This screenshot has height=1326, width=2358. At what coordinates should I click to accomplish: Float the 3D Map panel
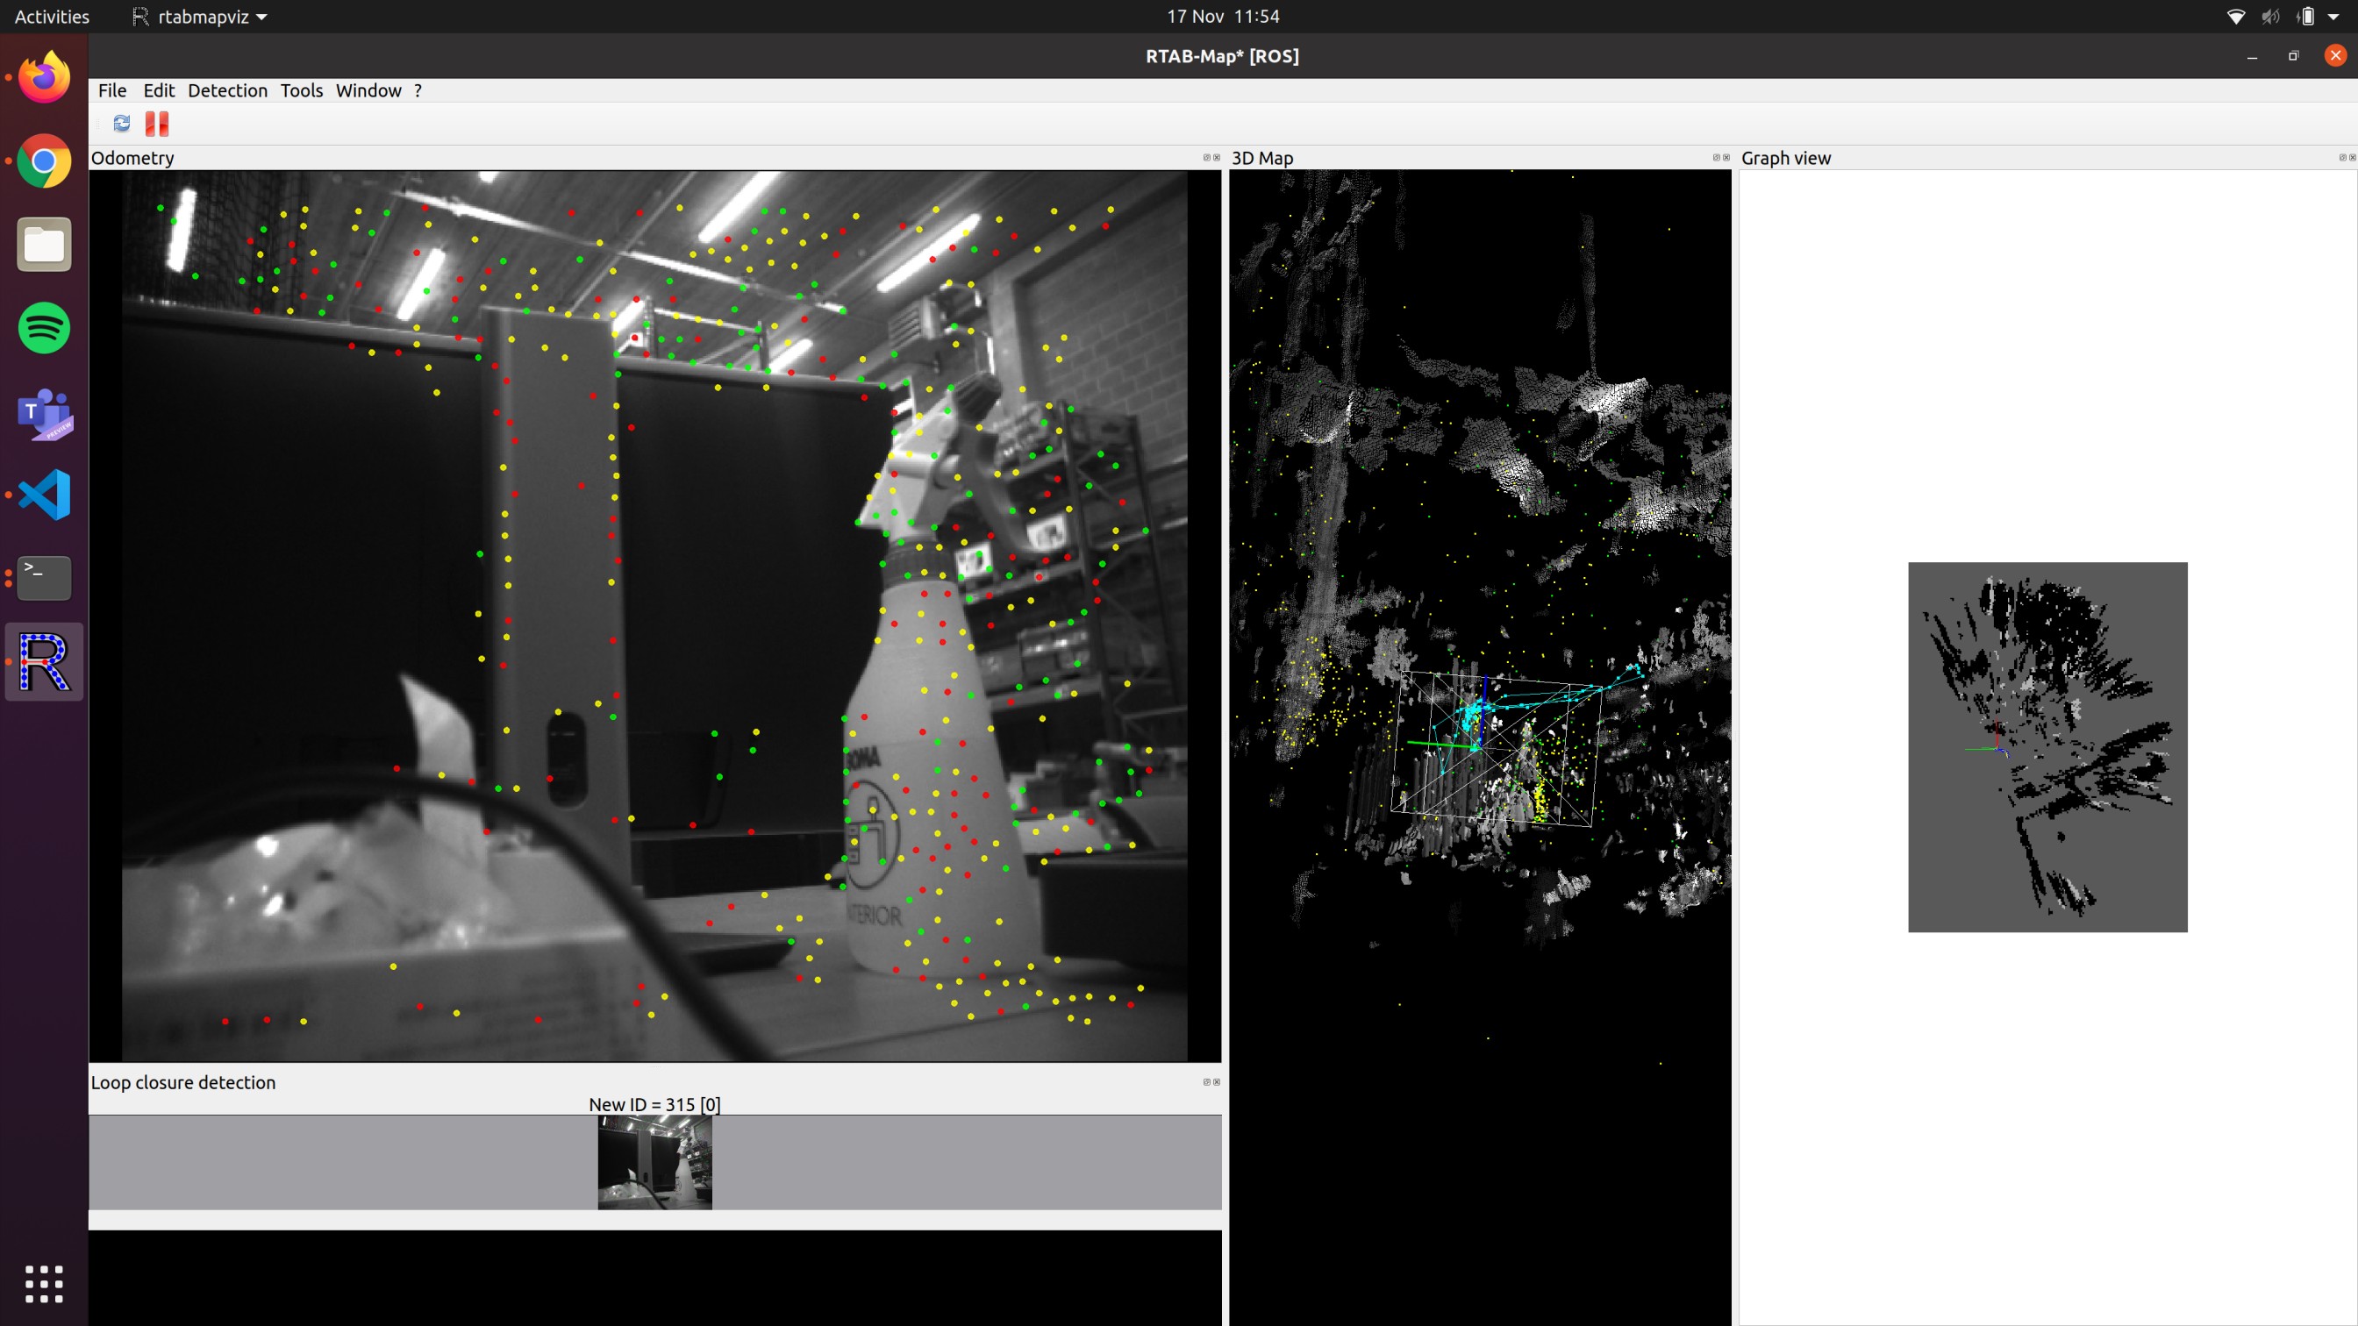click(1717, 157)
